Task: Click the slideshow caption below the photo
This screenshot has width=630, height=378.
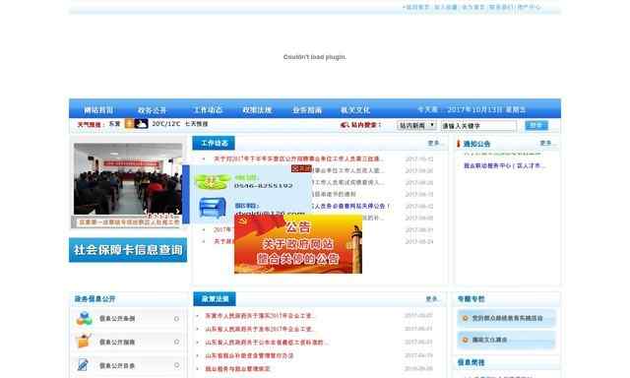Action: [x=128, y=222]
